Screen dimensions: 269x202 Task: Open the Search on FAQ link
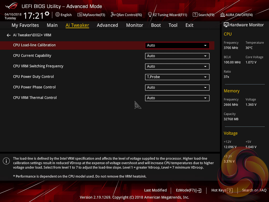254,190
